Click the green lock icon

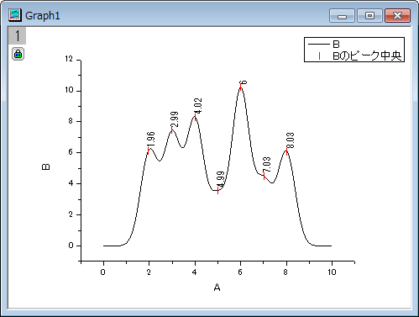point(18,54)
